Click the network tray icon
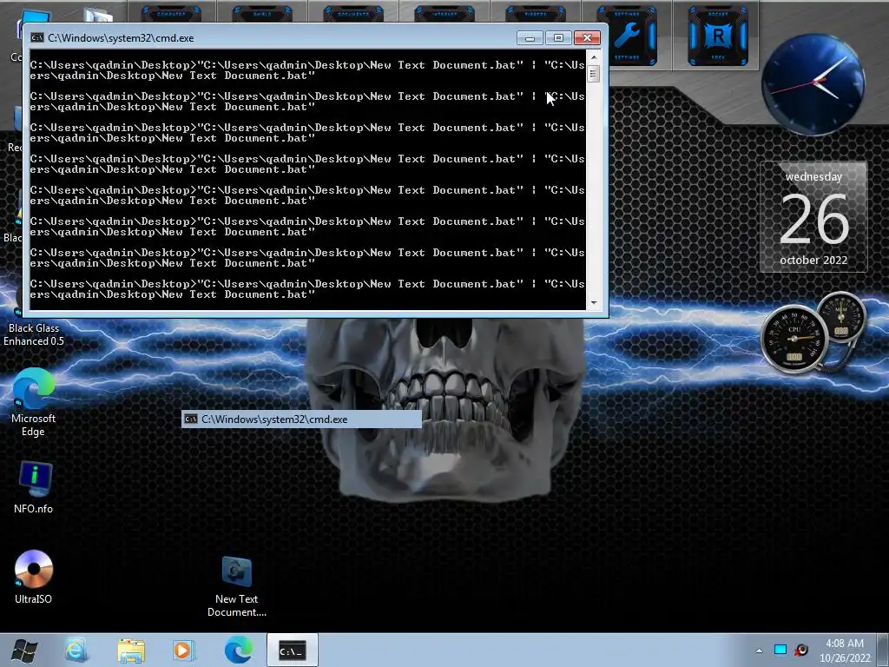Image resolution: width=889 pixels, height=667 pixels. pos(780,650)
